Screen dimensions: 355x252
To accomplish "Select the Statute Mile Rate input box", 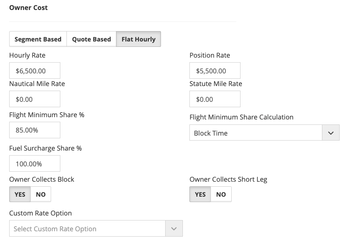I will [x=215, y=99].
